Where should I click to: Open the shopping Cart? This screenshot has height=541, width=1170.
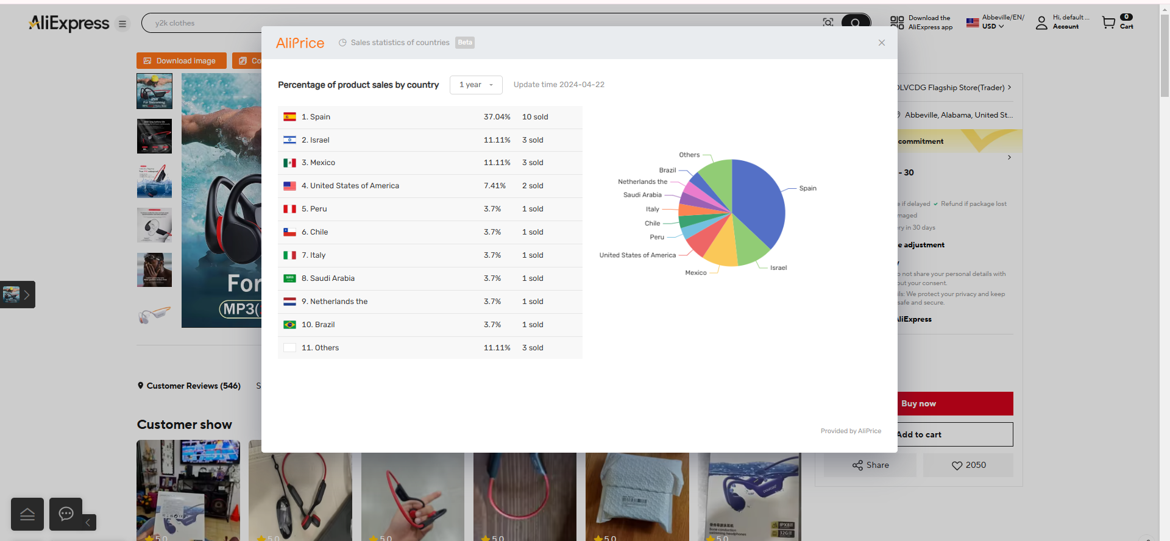pos(1118,23)
